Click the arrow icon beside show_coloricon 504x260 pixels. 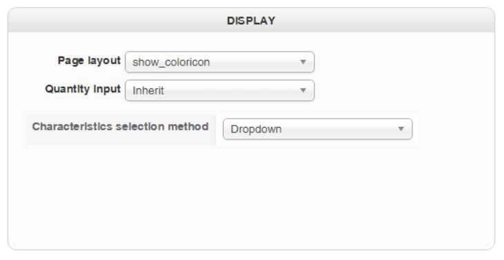click(303, 62)
